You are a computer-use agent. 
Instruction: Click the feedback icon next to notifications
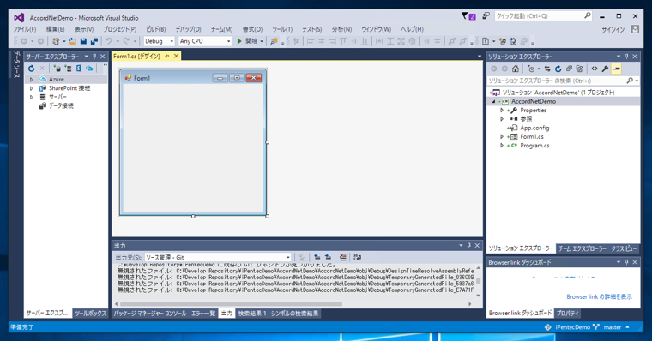486,15
